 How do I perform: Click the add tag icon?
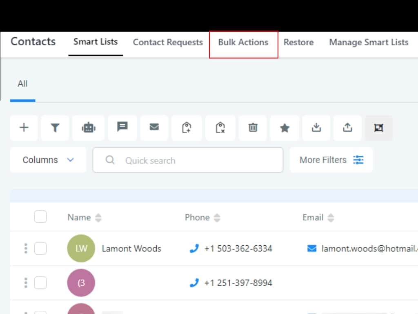pyautogui.click(x=187, y=128)
